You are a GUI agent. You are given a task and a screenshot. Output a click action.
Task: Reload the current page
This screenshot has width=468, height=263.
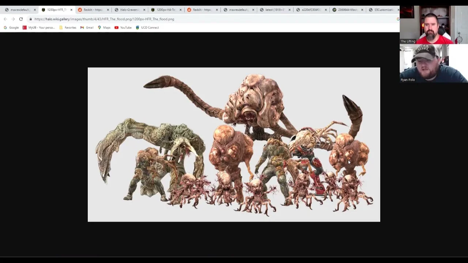pyautogui.click(x=21, y=19)
